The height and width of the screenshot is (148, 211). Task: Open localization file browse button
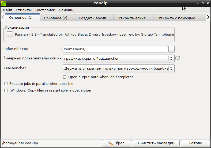click(10, 34)
